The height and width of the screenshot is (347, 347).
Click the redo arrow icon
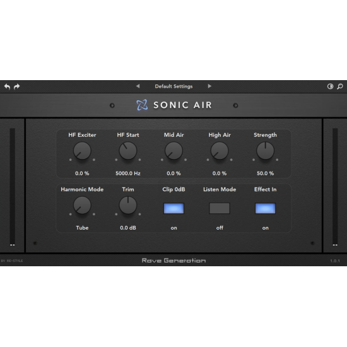17,86
